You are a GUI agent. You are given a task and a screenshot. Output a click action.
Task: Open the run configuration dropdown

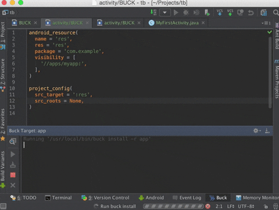tap(165, 13)
